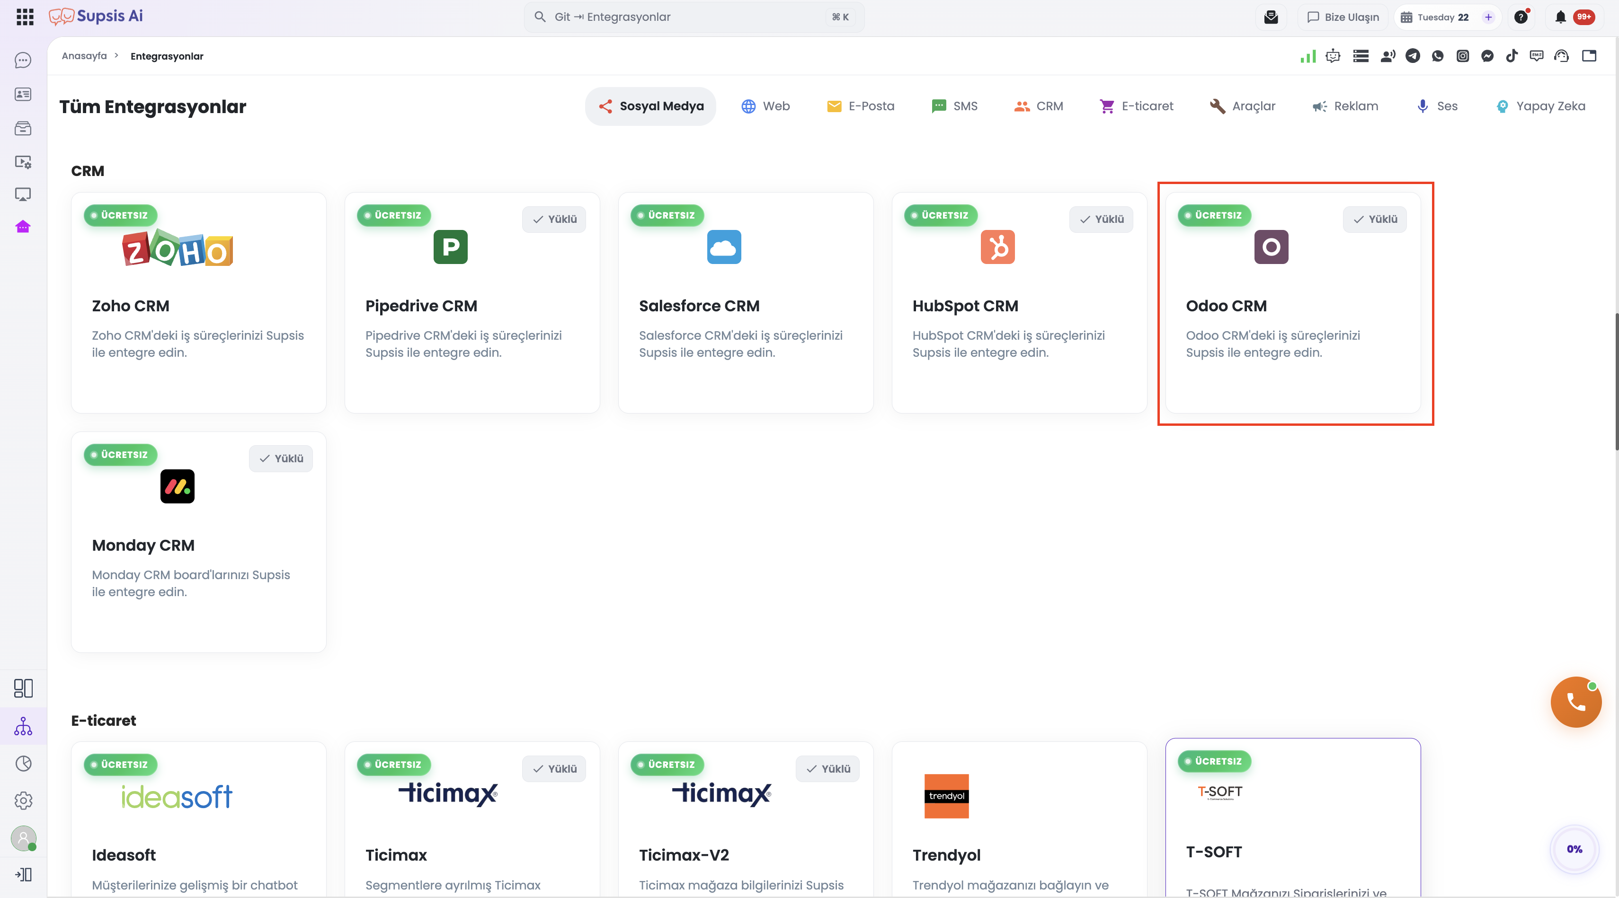Click the green signal strength icon
The width and height of the screenshot is (1619, 898).
[1308, 56]
